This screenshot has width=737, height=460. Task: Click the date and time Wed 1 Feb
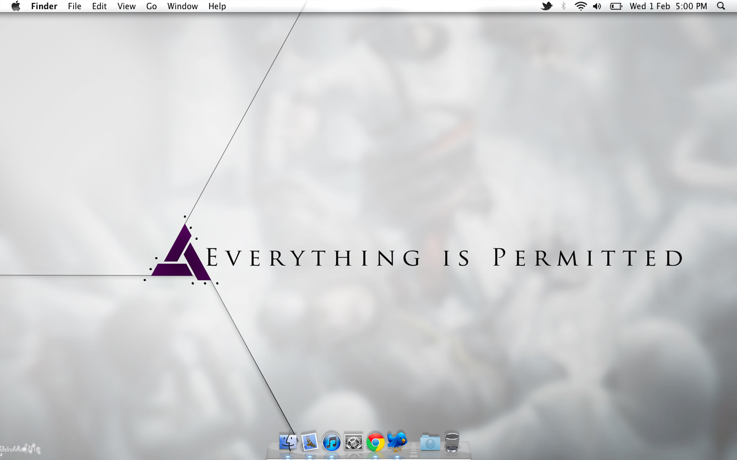668,6
